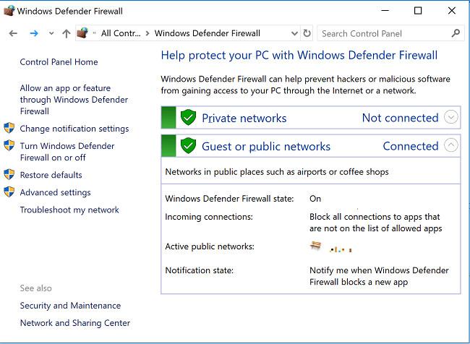
Task: Click the 'Windows Defender Firewall state:' label
Action: pos(229,198)
